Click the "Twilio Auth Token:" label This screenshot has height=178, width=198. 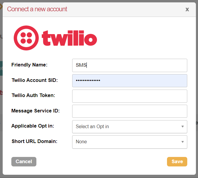(33, 95)
